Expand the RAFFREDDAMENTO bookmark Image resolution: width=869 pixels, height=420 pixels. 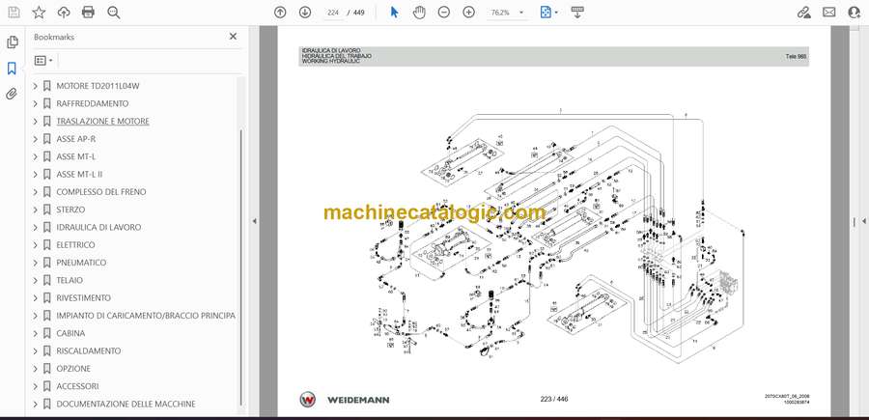coord(36,103)
